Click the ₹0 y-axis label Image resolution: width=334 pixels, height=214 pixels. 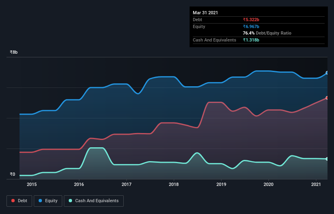pos(13,174)
